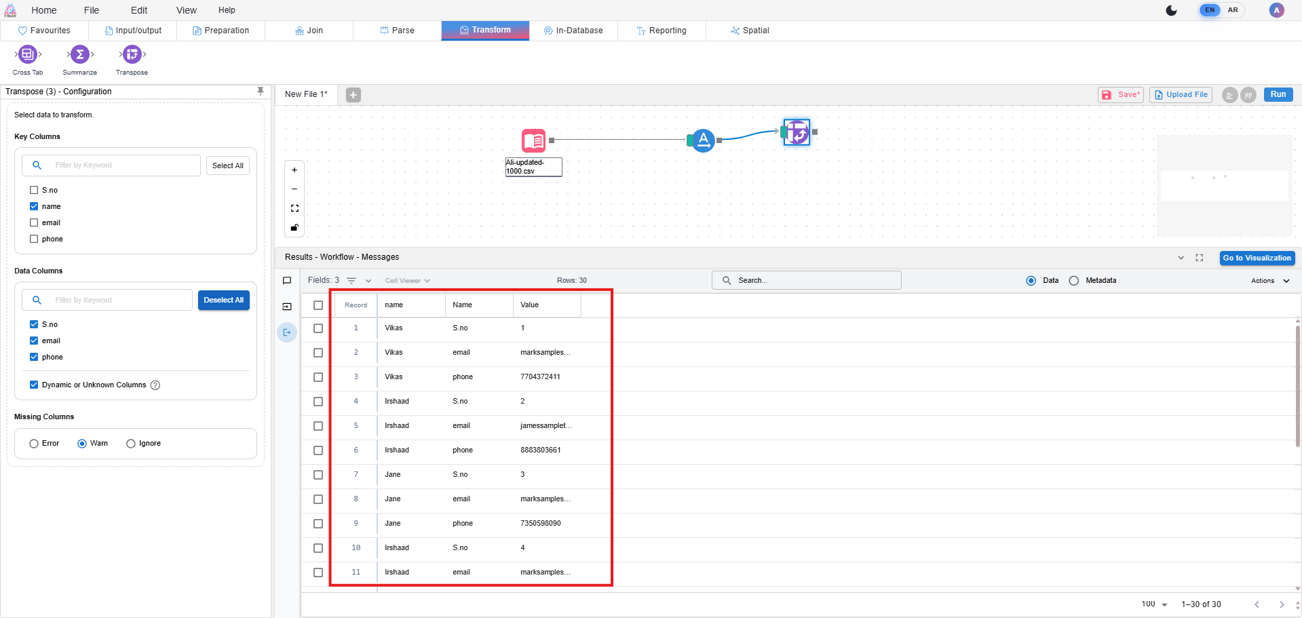Uncheck Dynamic or Unknown Columns
Viewport: 1302px width, 618px height.
(34, 385)
